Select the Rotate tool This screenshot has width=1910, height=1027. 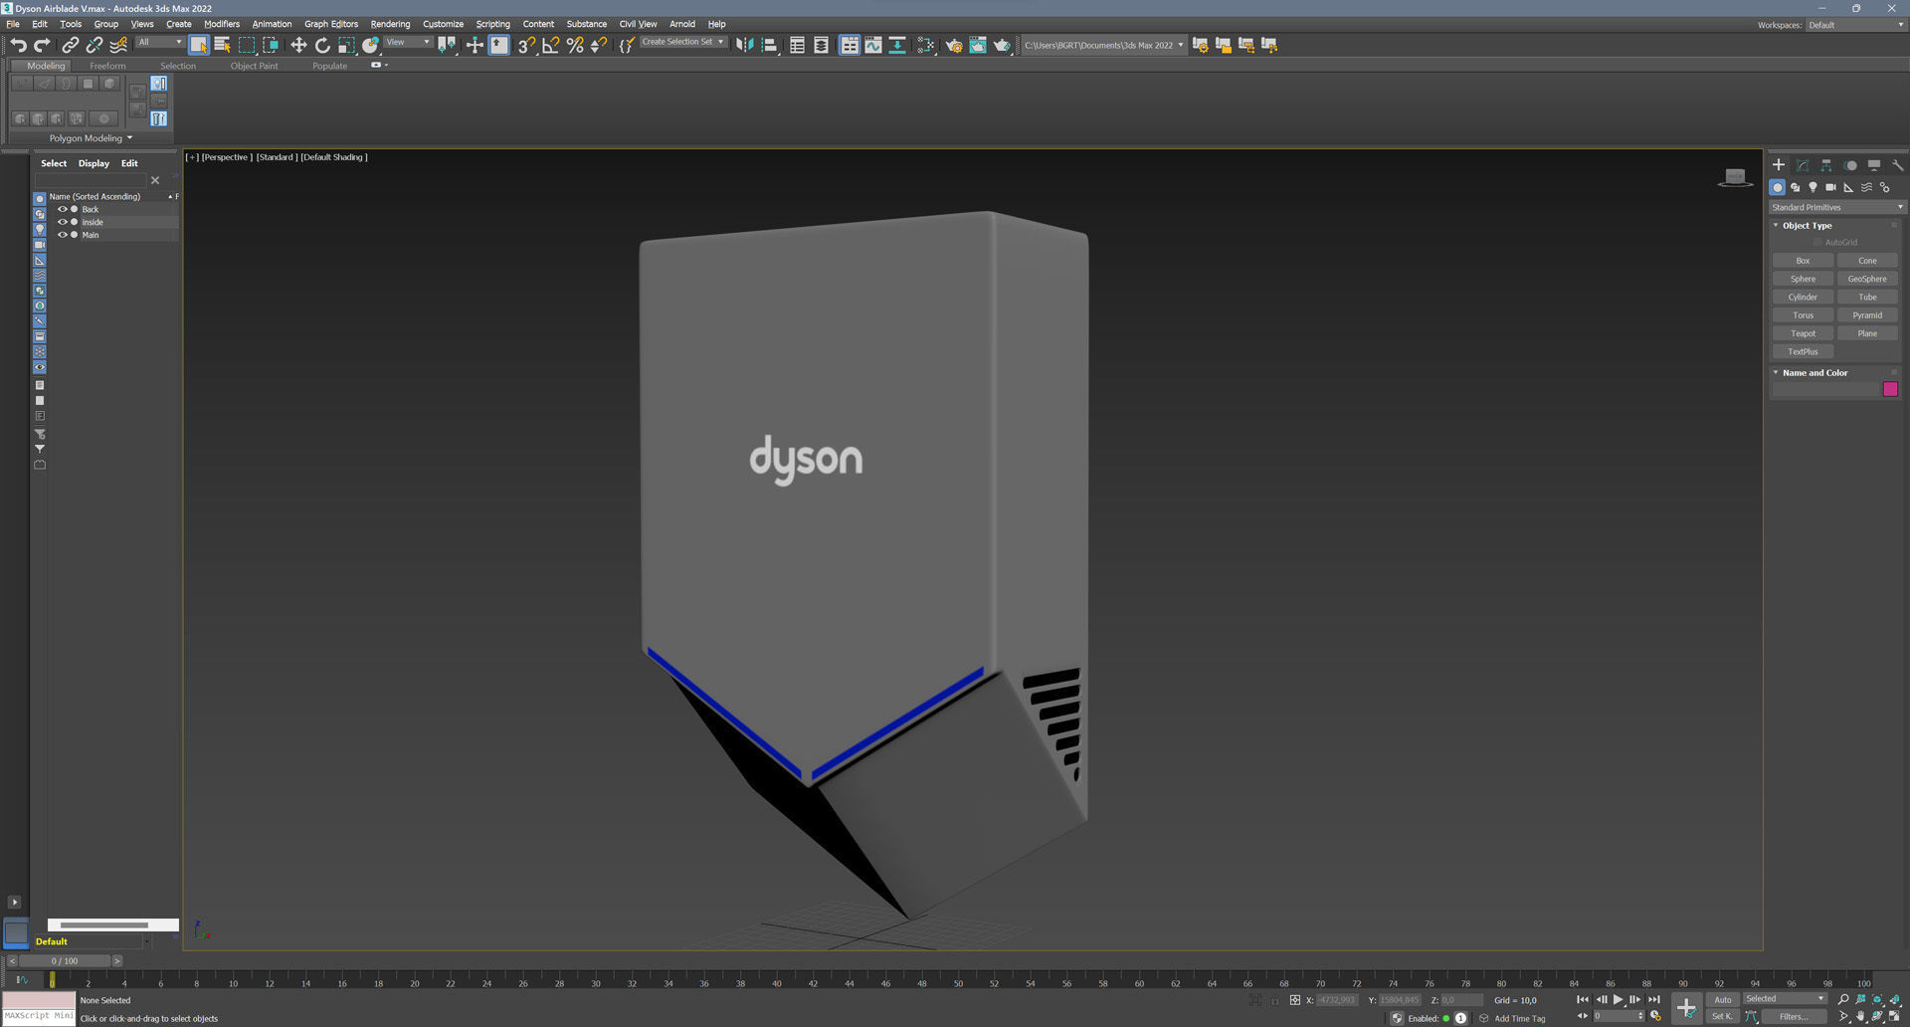[322, 45]
